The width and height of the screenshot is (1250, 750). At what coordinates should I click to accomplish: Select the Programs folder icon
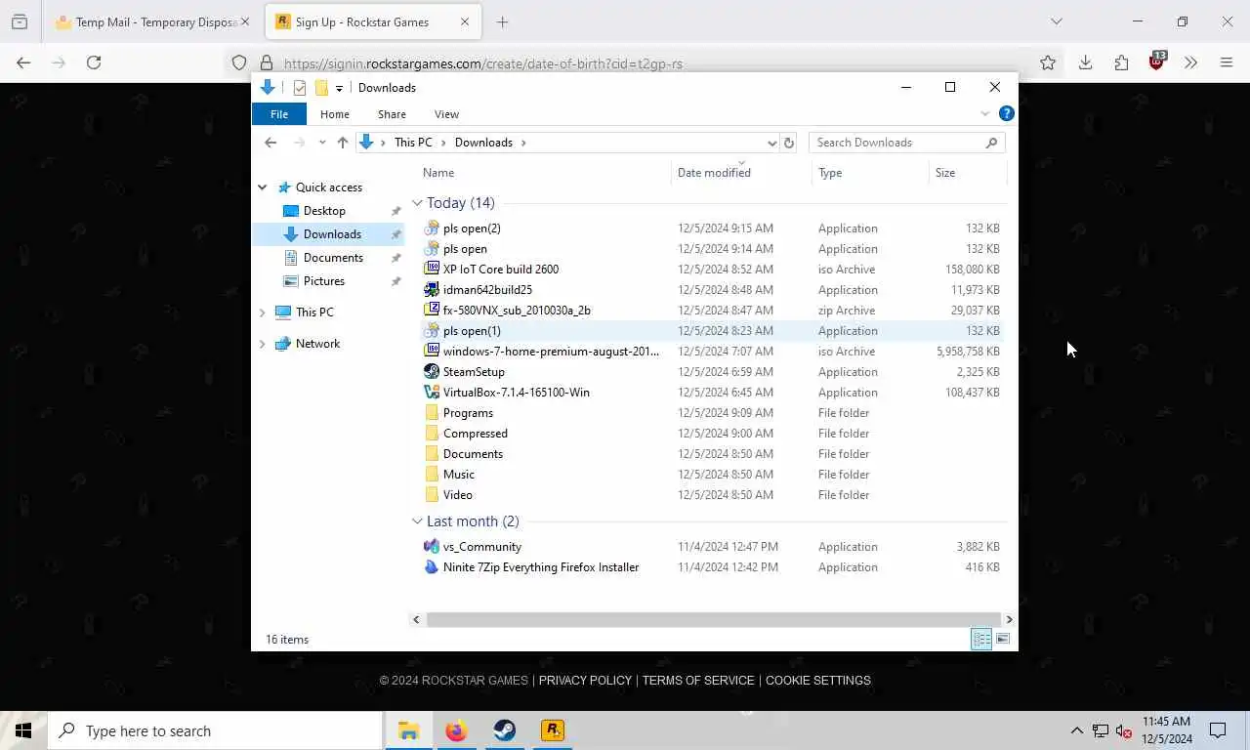pyautogui.click(x=432, y=413)
